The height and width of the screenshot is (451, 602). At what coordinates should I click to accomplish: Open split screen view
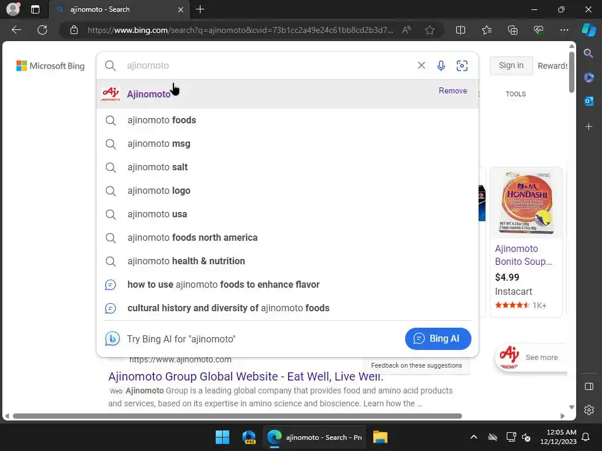pyautogui.click(x=460, y=30)
